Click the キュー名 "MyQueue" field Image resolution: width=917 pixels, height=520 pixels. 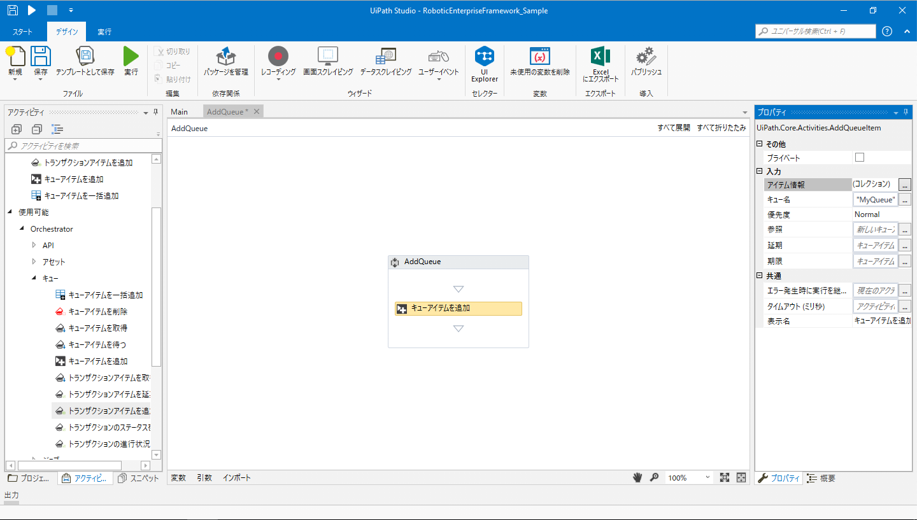point(876,199)
